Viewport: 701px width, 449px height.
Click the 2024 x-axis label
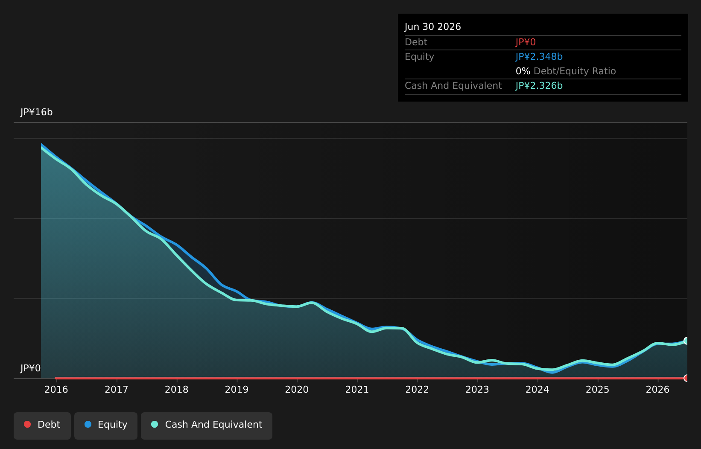(x=537, y=389)
